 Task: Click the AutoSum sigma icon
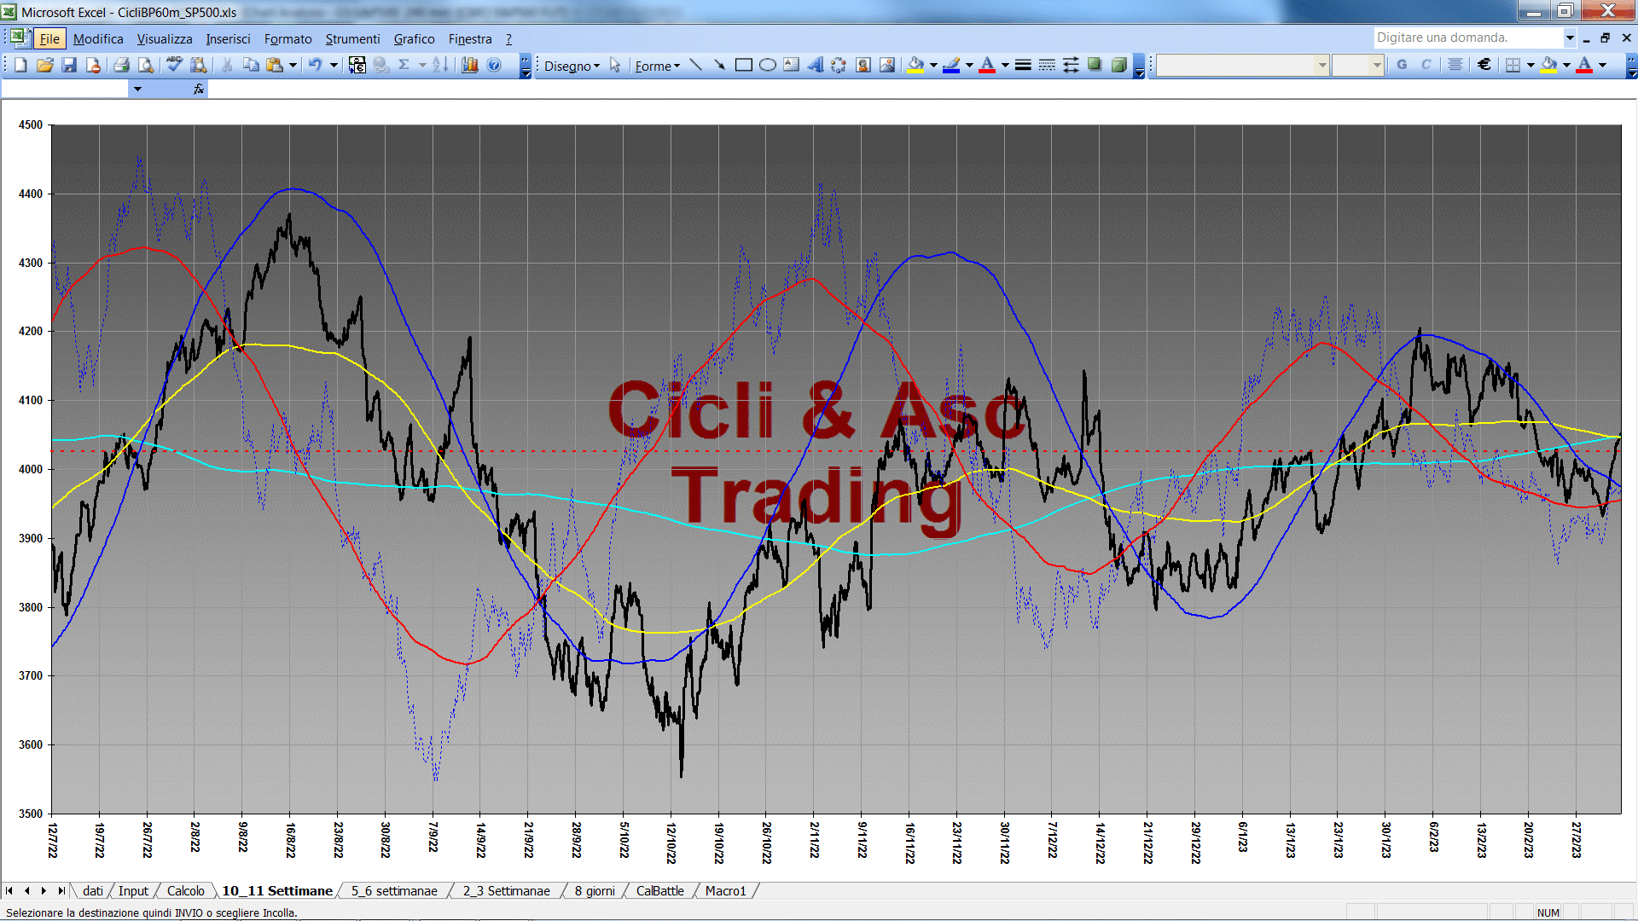pos(404,65)
